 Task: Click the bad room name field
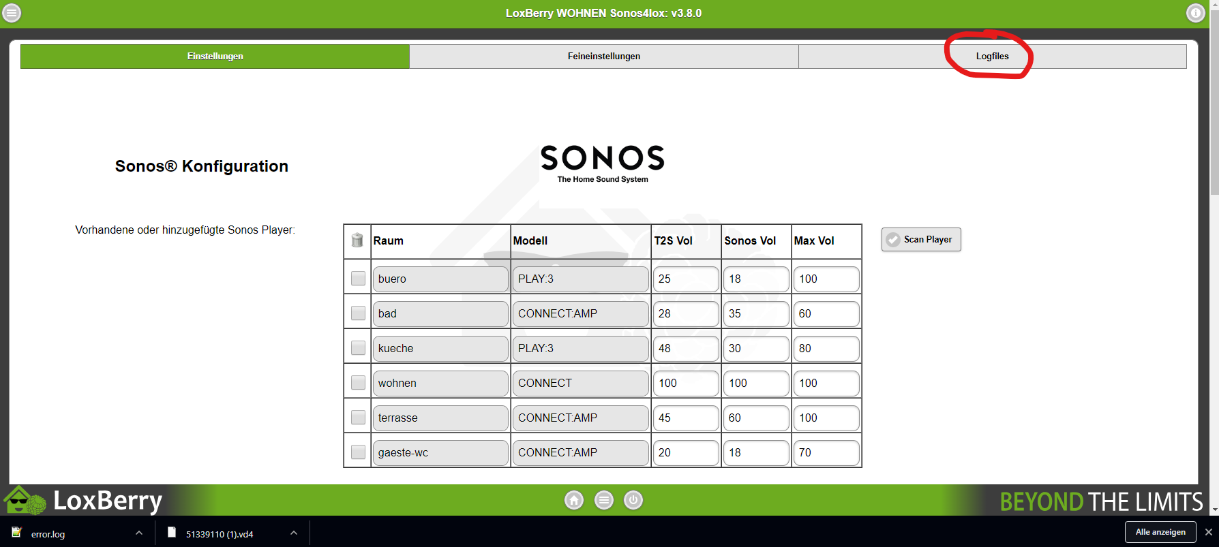click(440, 314)
